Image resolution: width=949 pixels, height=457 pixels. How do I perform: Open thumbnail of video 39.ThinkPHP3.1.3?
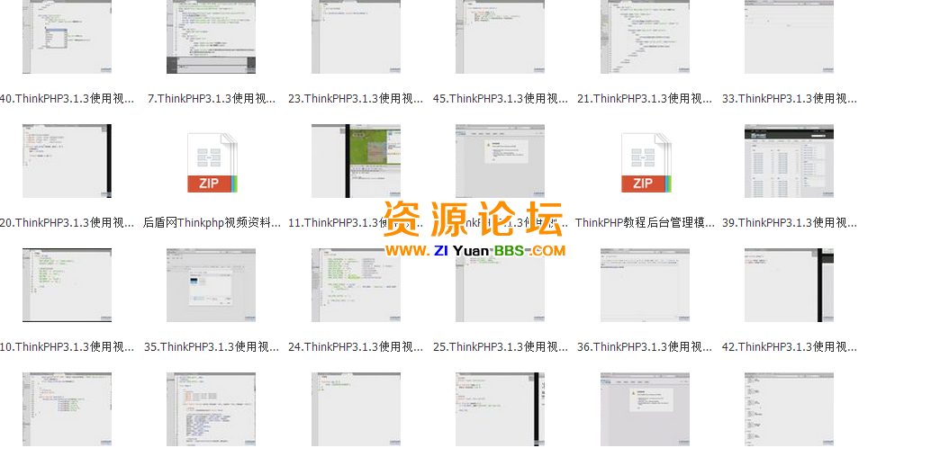coord(790,161)
